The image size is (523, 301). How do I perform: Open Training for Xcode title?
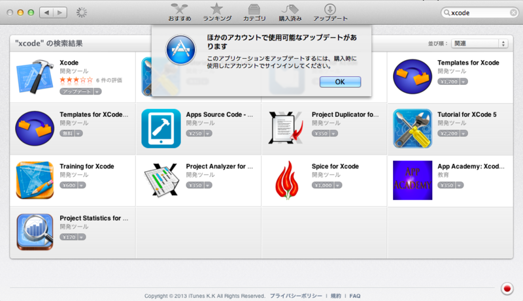point(87,166)
